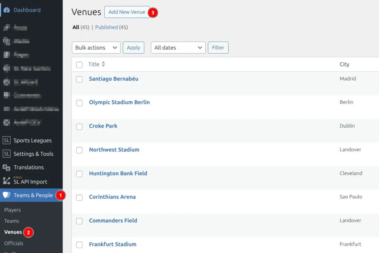The image size is (379, 253).
Task: Open the All dates dropdown
Action: pyautogui.click(x=178, y=48)
